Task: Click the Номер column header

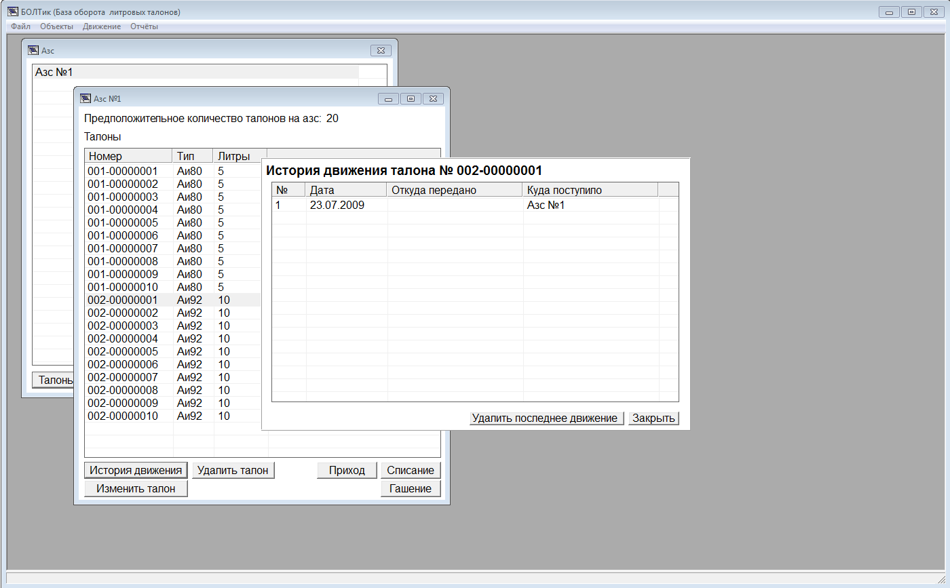Action: click(x=128, y=156)
